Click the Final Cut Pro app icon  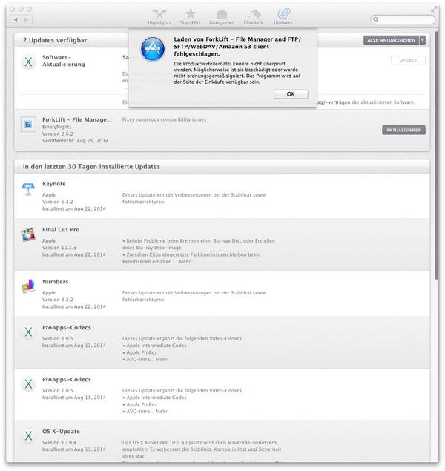28,234
